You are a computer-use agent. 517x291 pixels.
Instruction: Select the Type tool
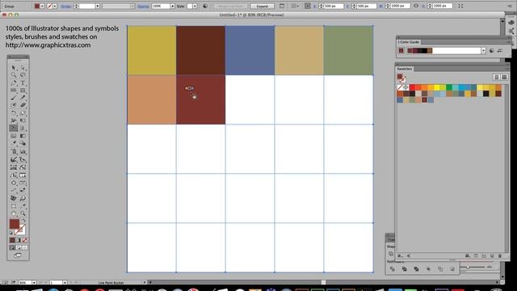click(x=23, y=82)
